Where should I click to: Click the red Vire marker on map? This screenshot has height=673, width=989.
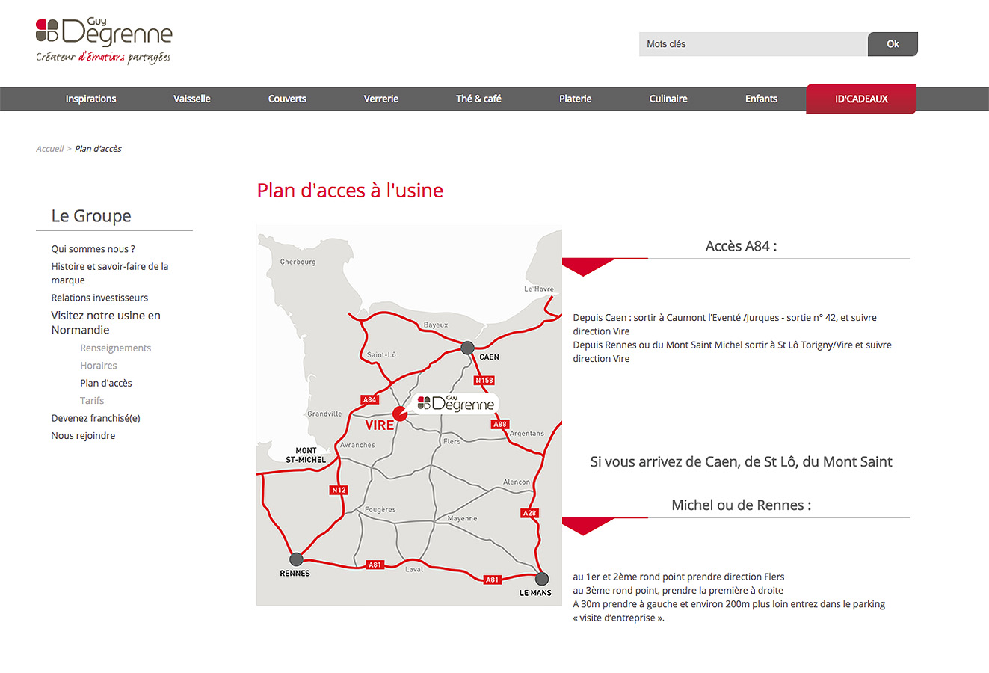tap(401, 414)
